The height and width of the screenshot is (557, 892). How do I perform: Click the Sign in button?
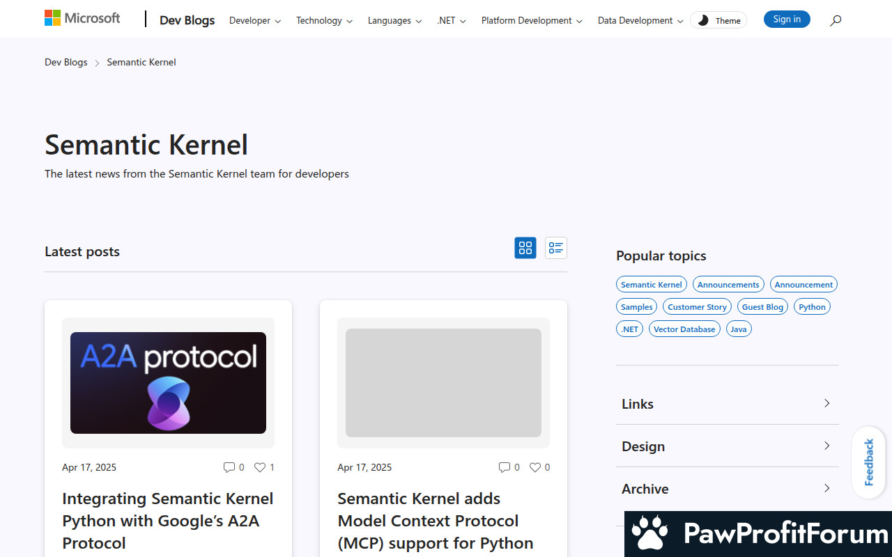click(787, 19)
